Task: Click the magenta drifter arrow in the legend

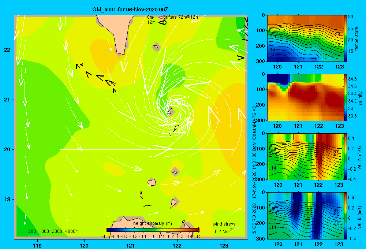Action: (161, 17)
